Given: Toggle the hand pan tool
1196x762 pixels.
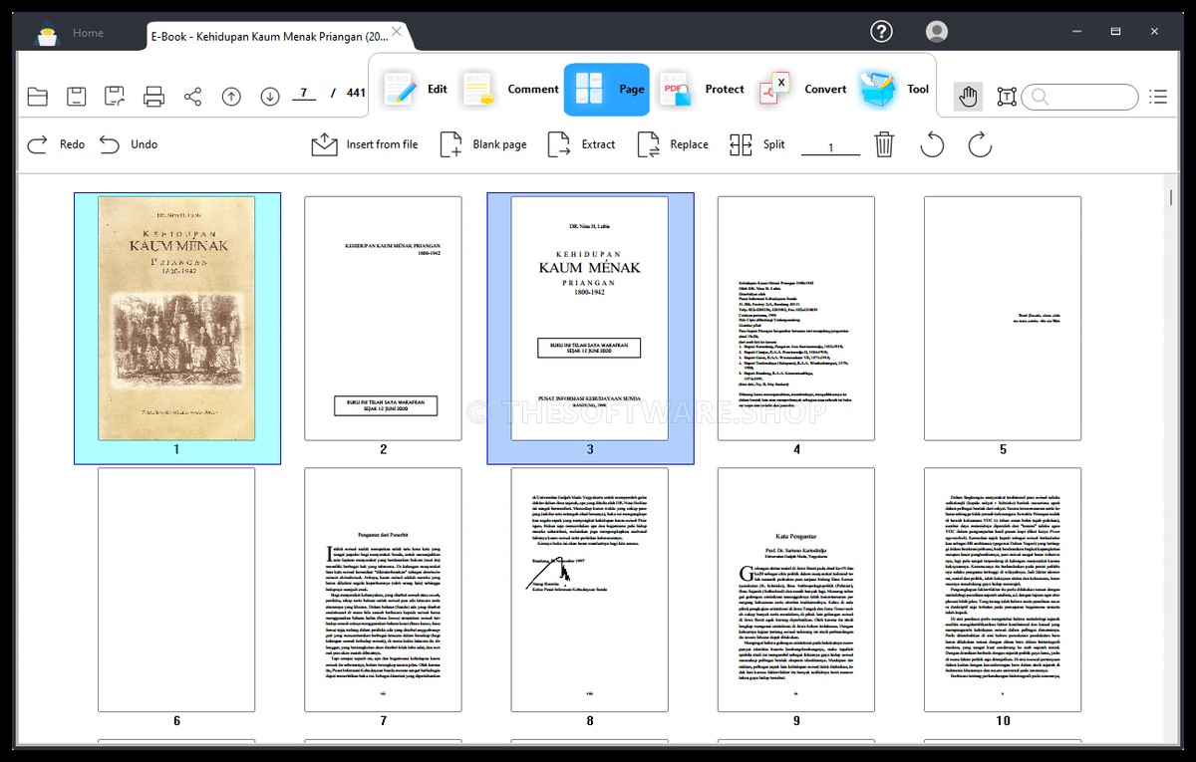Looking at the screenshot, I should click(x=968, y=97).
